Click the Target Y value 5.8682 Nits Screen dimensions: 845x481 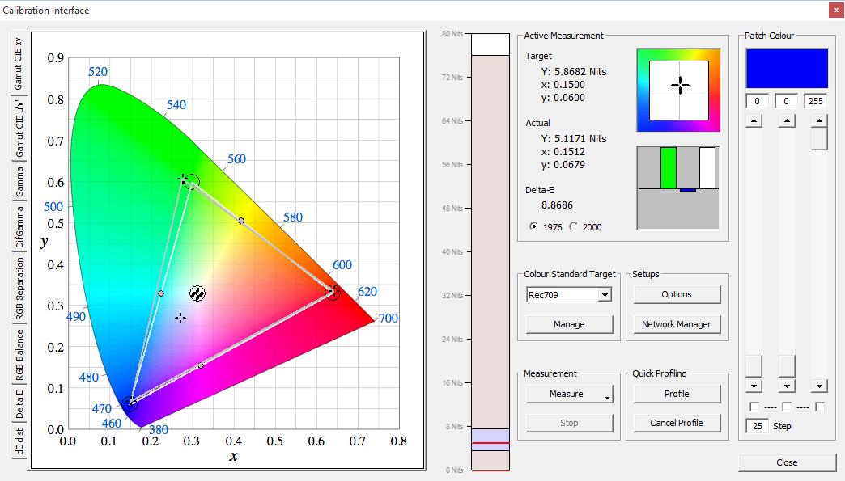(574, 72)
